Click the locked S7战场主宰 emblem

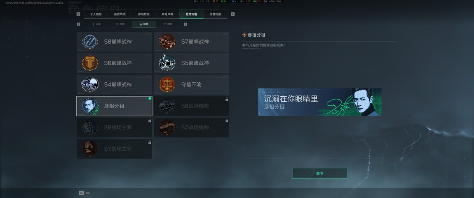(x=90, y=149)
